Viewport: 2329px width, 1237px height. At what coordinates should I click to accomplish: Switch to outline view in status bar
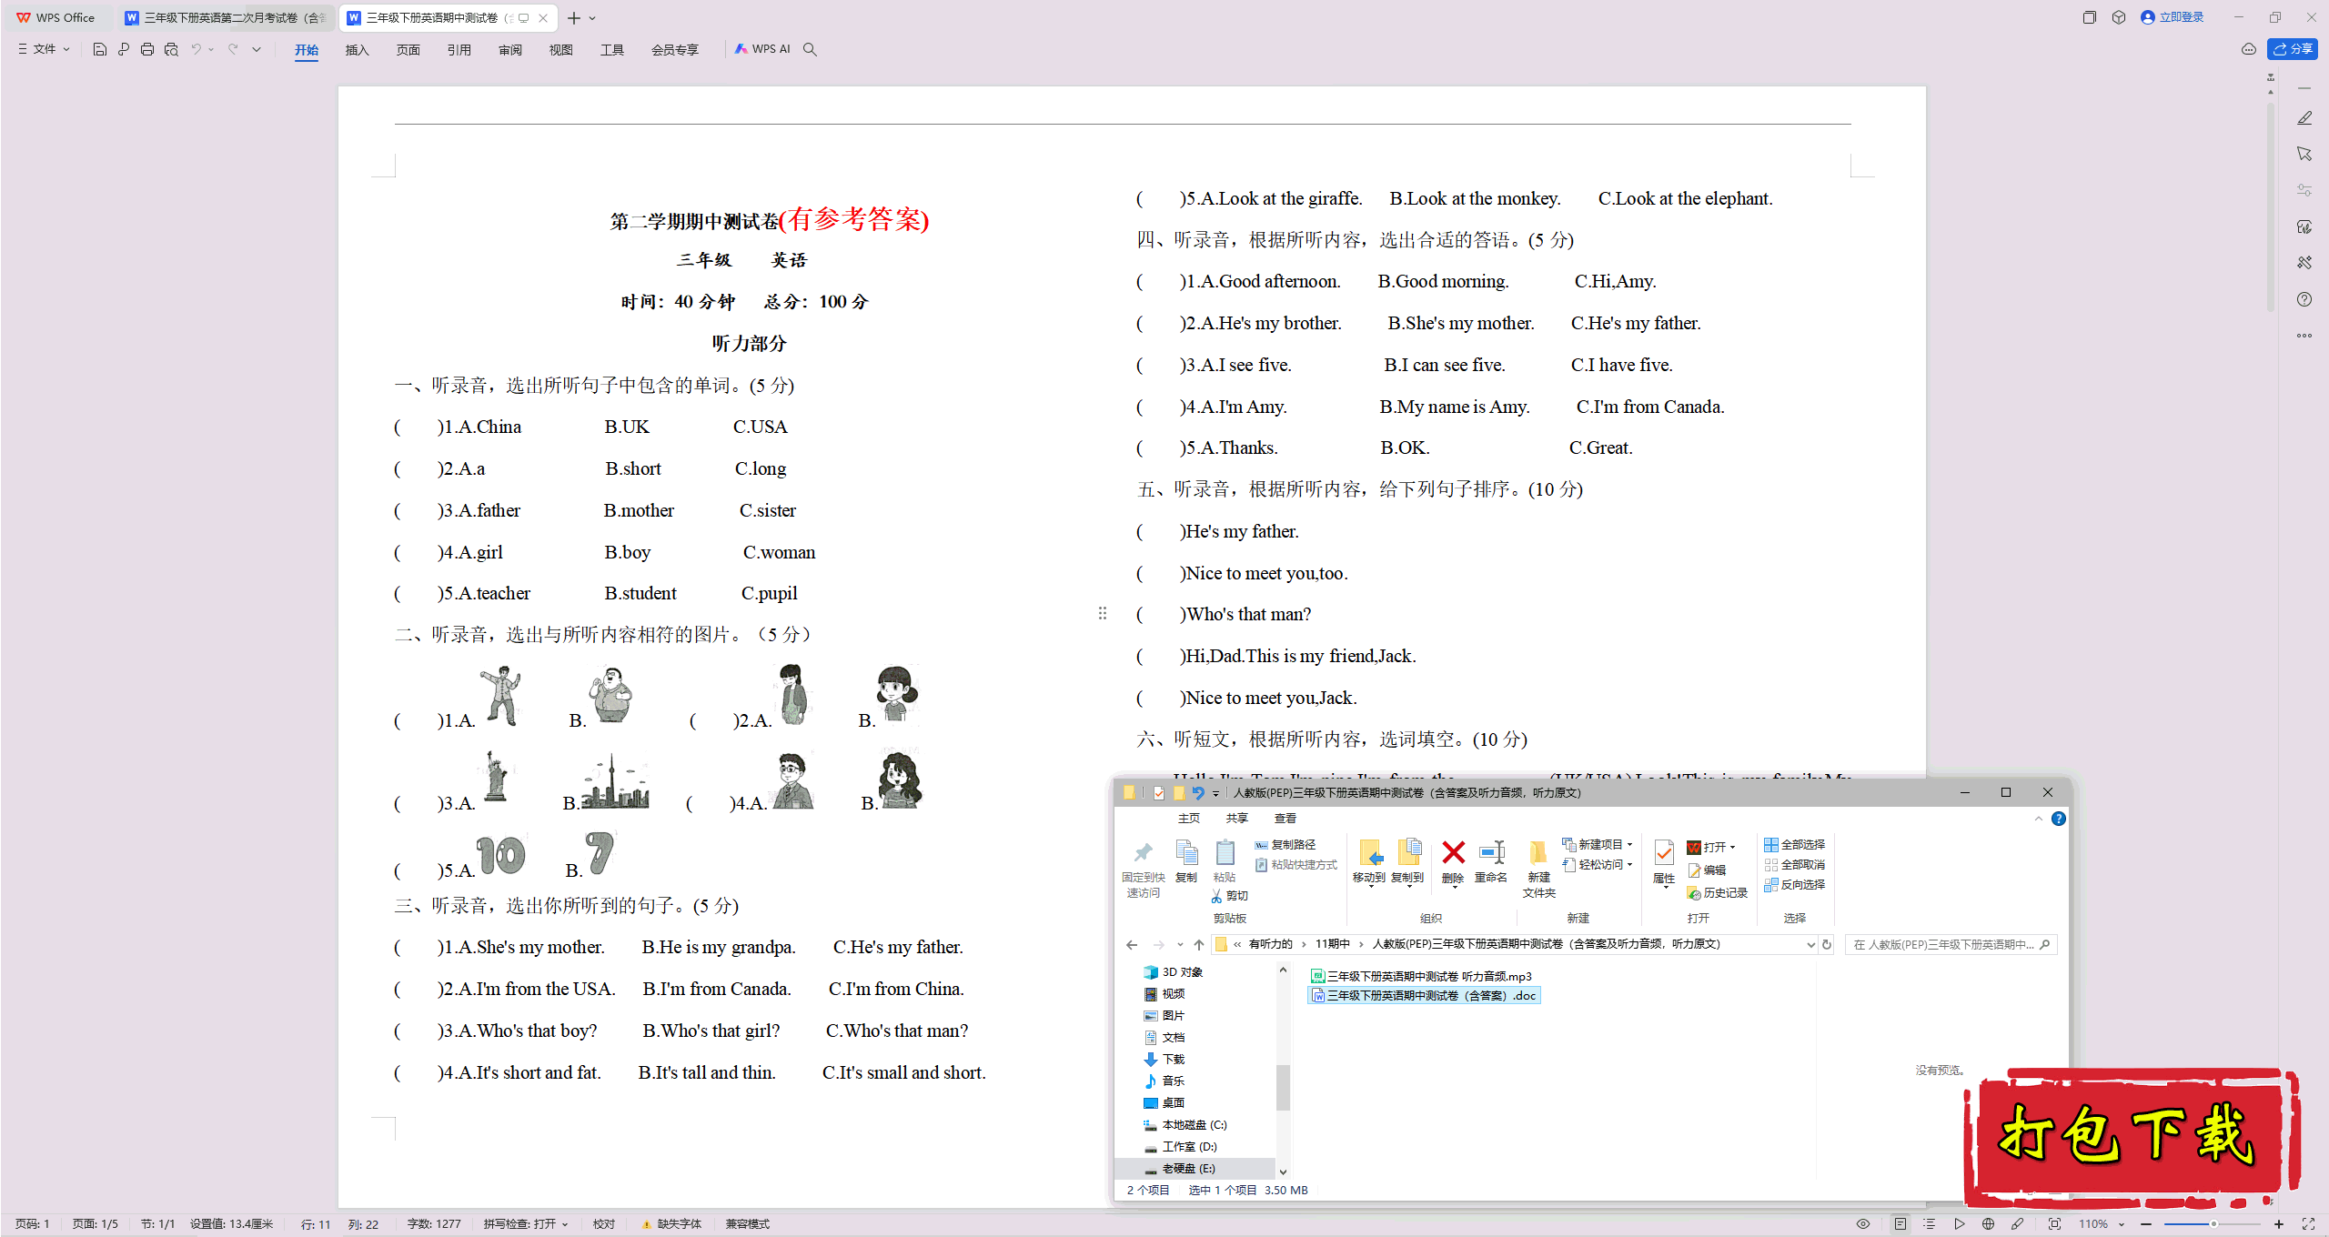coord(1929,1224)
